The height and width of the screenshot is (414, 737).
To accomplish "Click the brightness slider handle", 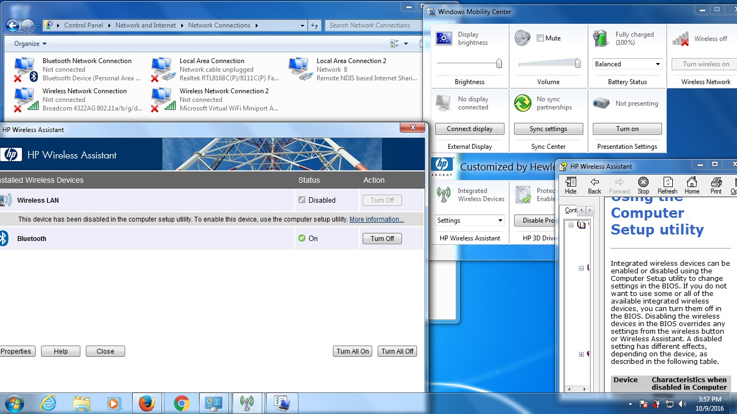I will click(499, 64).
